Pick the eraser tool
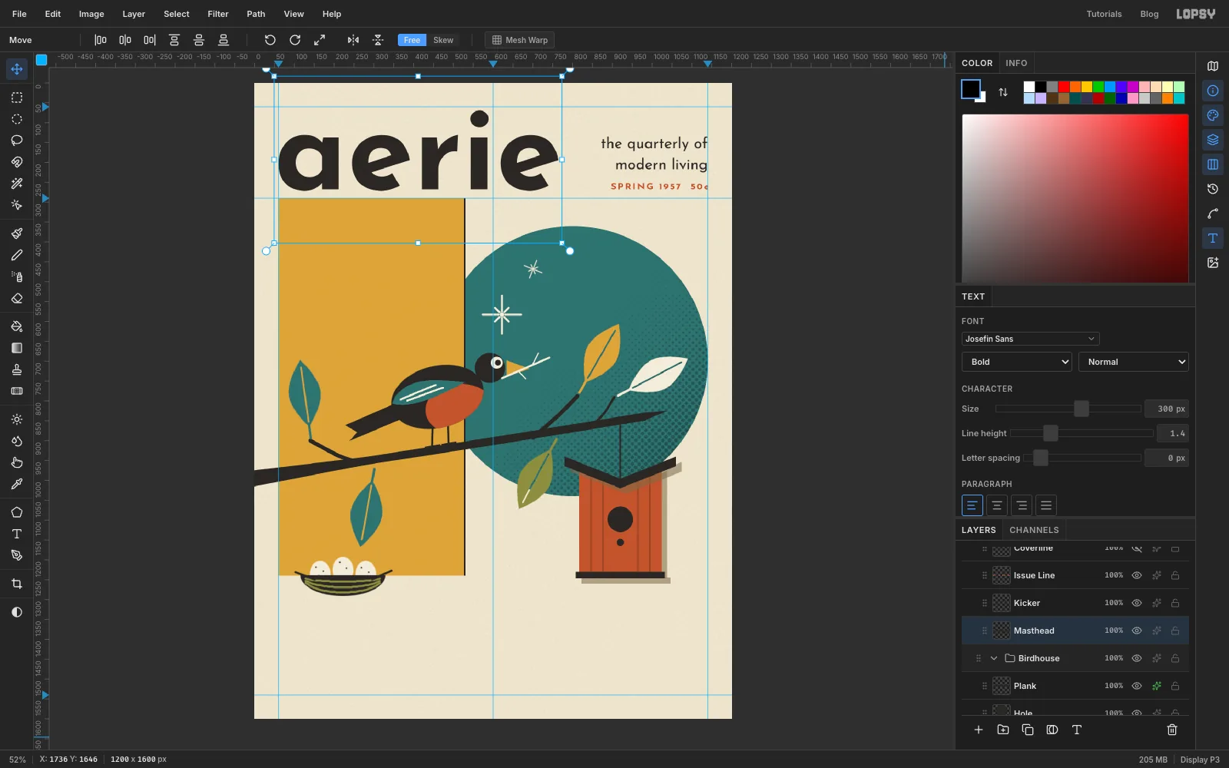The width and height of the screenshot is (1229, 768). [x=17, y=298]
